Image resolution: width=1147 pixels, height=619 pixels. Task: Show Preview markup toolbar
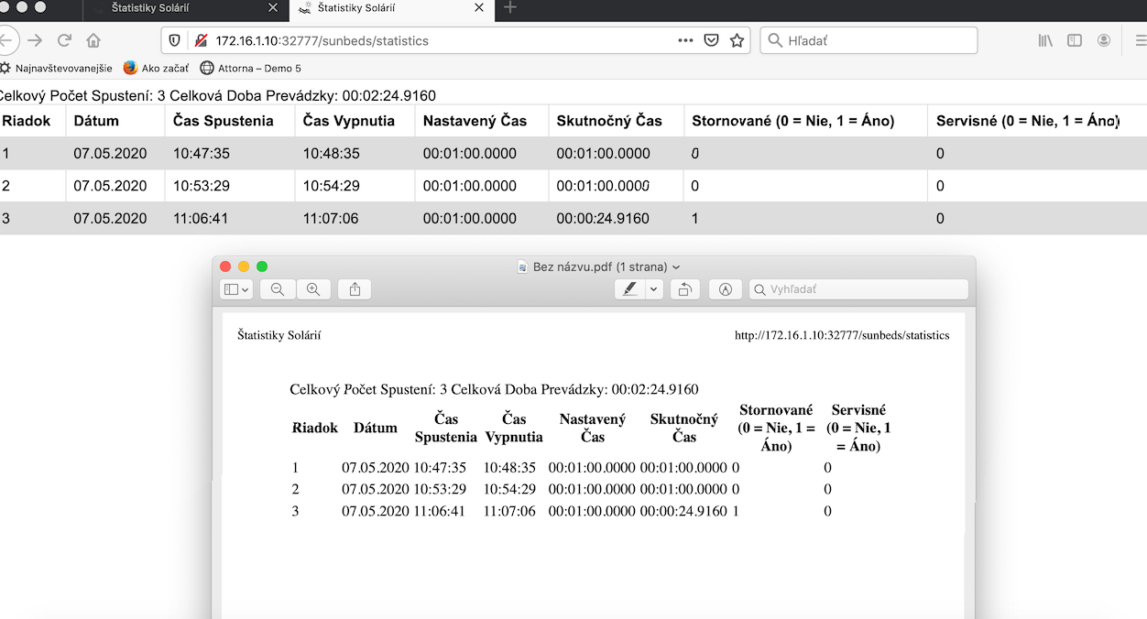pos(726,289)
